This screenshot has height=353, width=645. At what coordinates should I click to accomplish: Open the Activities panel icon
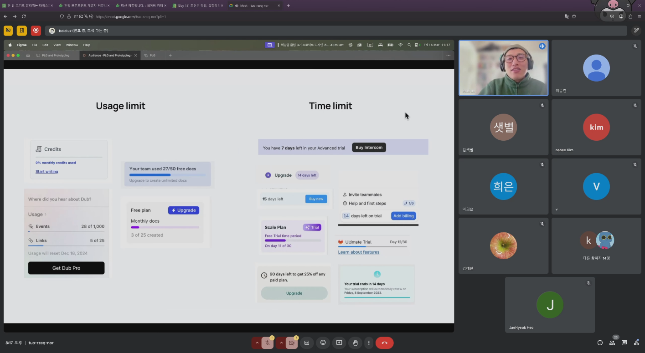click(636, 343)
